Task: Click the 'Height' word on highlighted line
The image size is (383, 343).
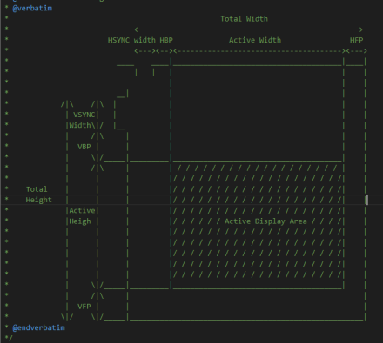Action: tap(38, 200)
